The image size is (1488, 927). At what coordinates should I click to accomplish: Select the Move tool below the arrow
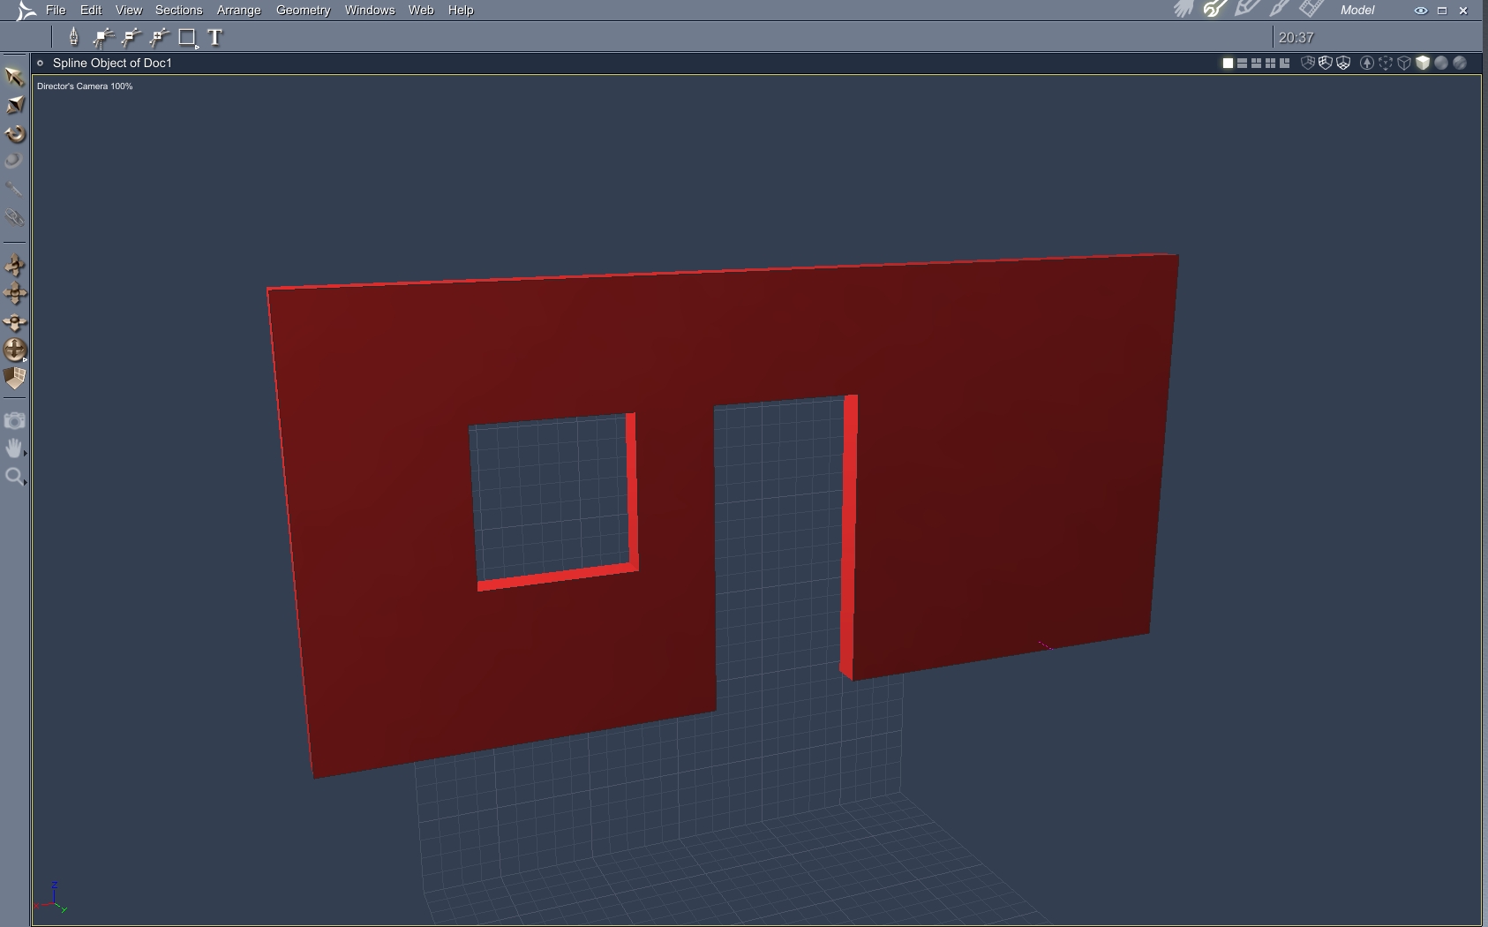click(14, 105)
